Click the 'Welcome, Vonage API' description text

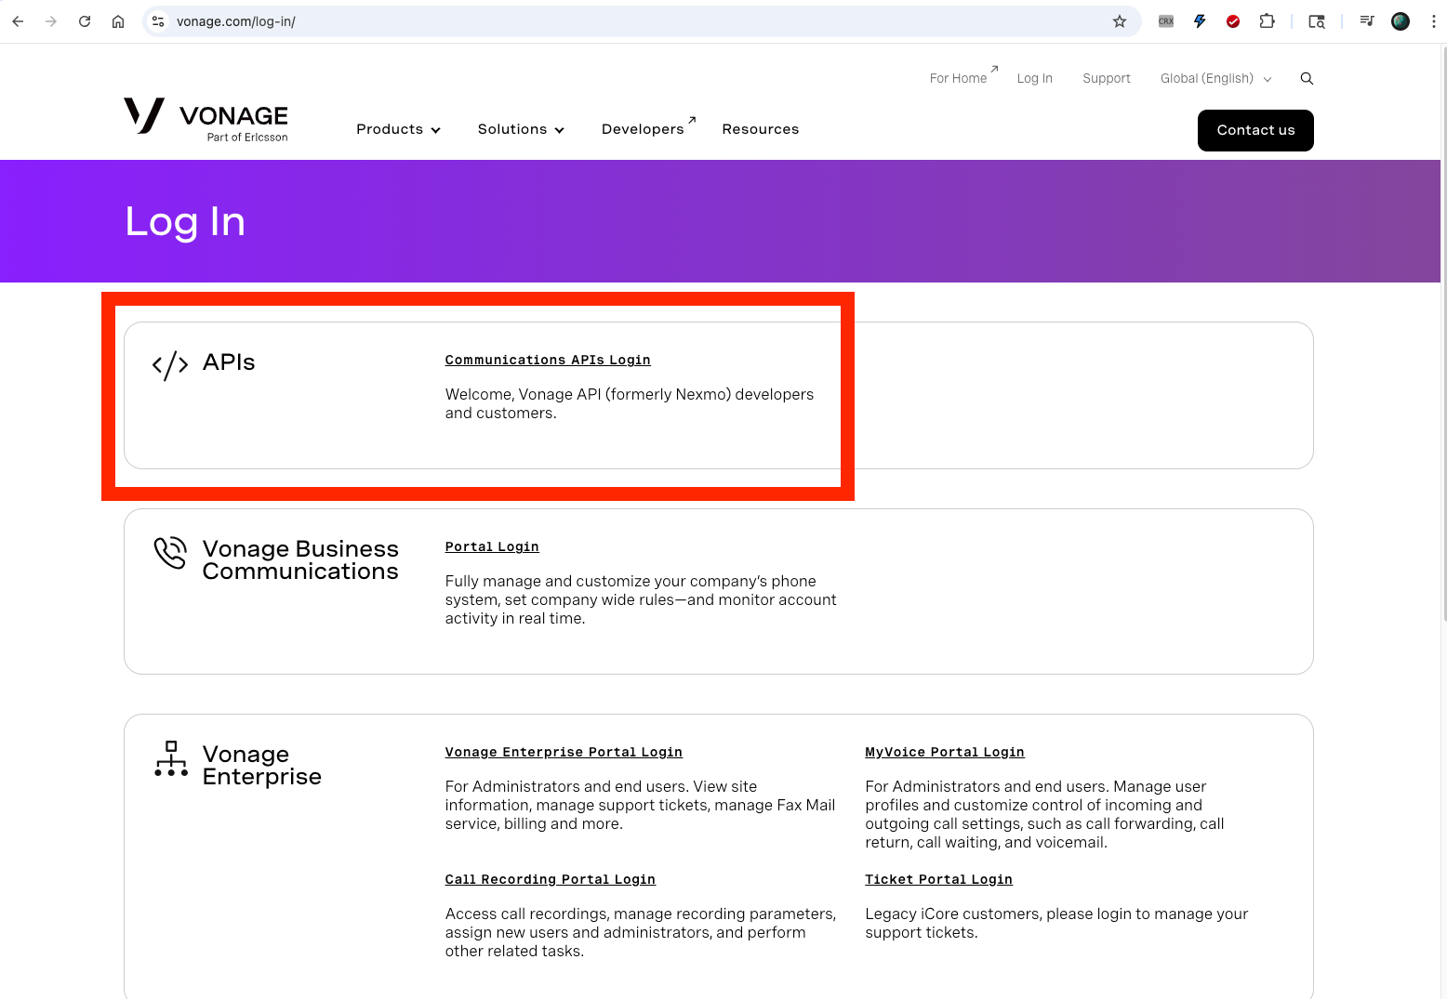[630, 404]
